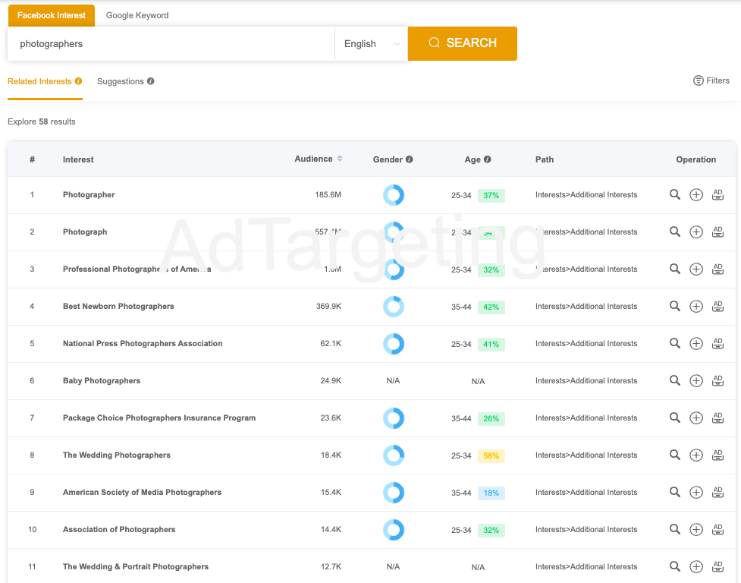Open Best Newborn Photographers interest
The image size is (741, 583).
coord(118,307)
